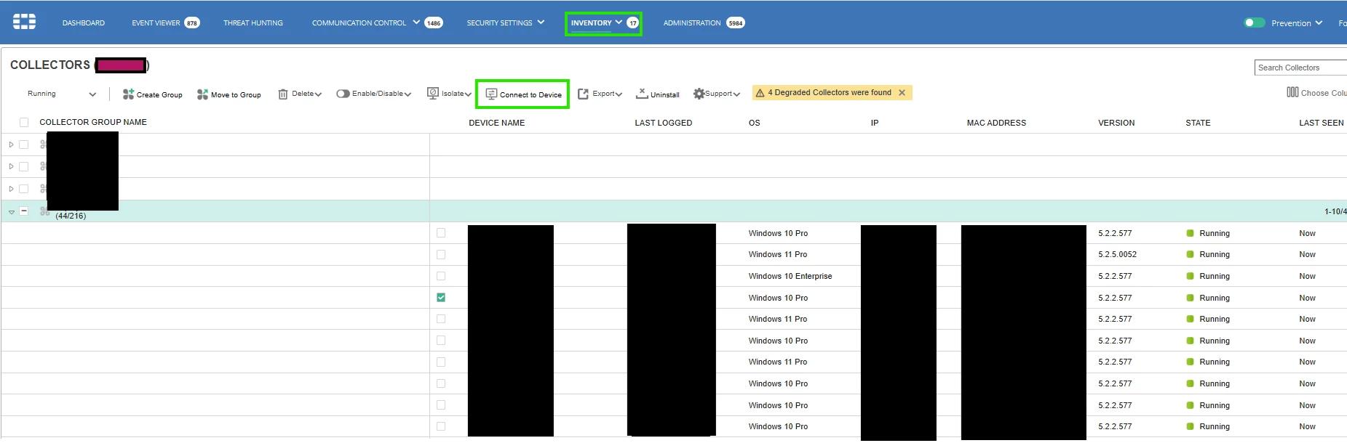
Task: Sort by Version column header
Action: point(1116,123)
